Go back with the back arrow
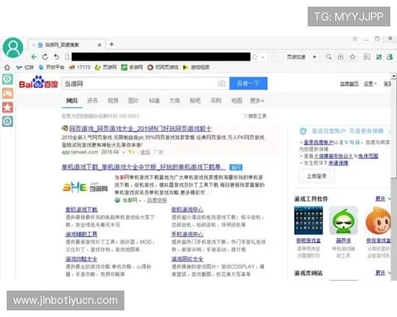Image resolution: width=397 pixels, height=317 pixels. click(34, 57)
